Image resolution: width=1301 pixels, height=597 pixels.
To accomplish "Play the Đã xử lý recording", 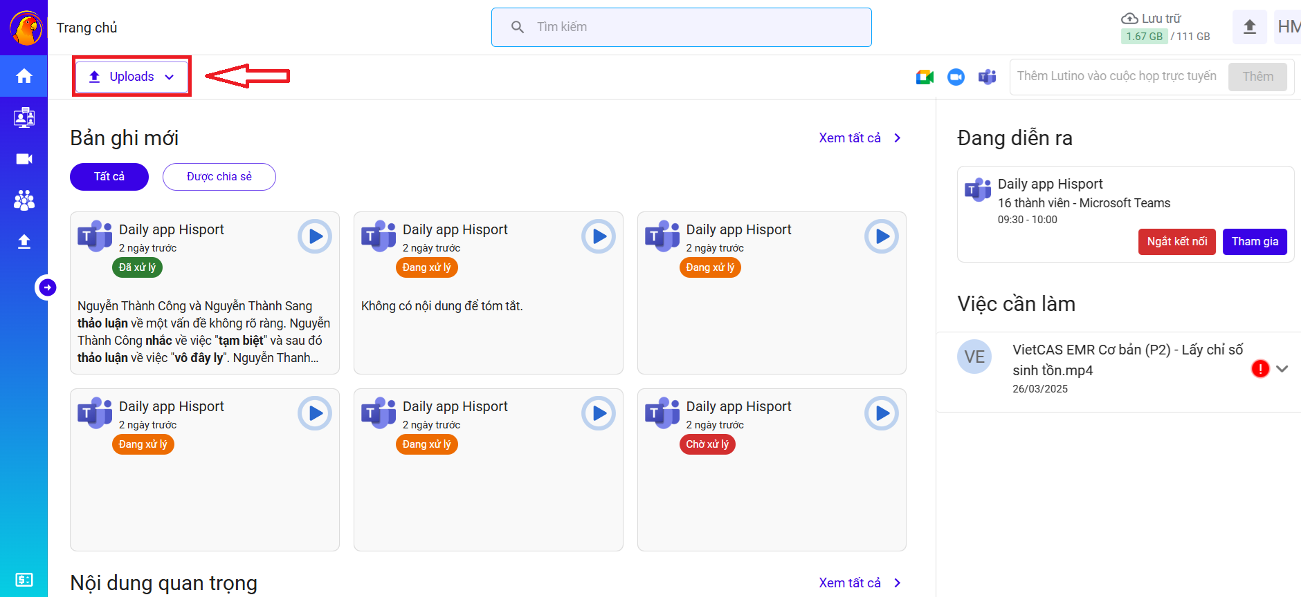I will coord(315,236).
